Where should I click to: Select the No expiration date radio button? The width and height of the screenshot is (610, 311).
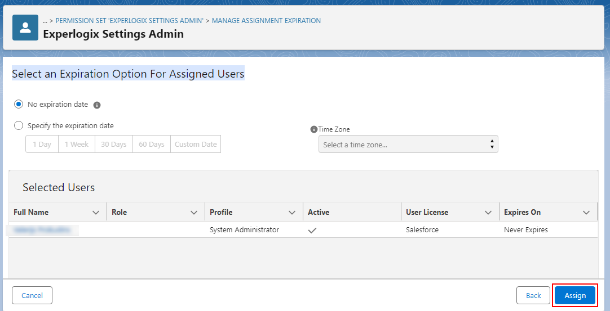18,105
